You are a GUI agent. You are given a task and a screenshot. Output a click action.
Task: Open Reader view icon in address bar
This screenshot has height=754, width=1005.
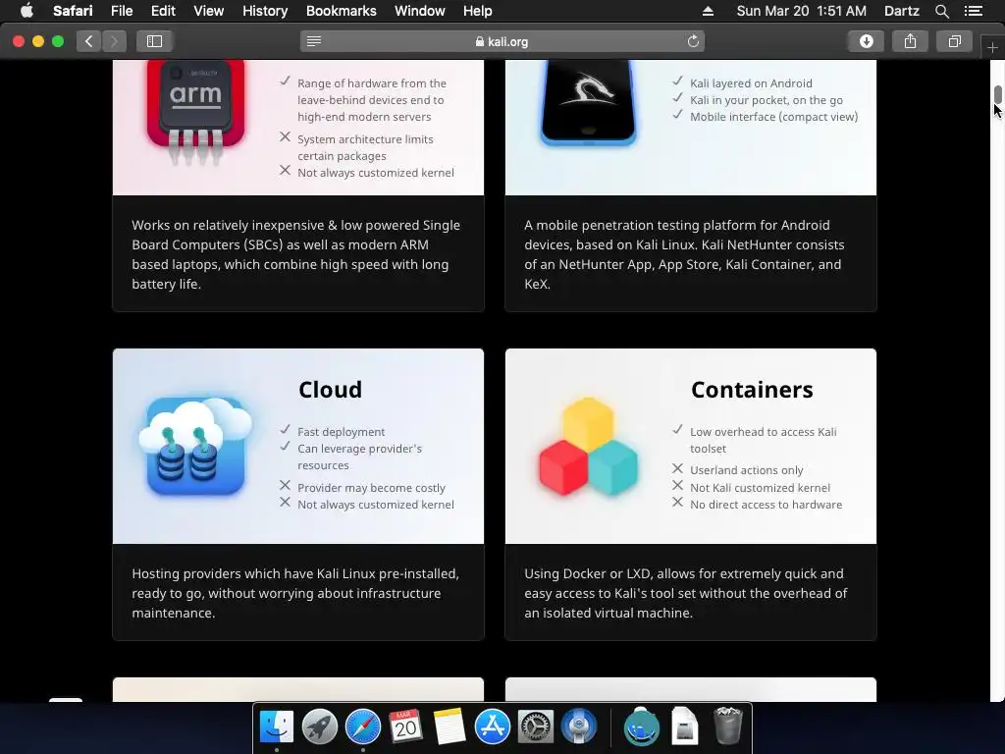point(313,41)
